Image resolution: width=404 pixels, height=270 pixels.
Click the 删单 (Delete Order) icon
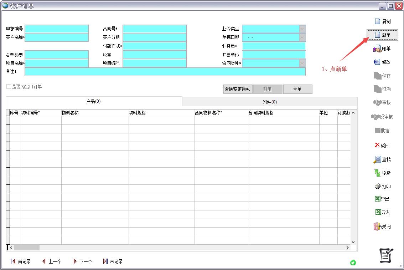coord(383,48)
